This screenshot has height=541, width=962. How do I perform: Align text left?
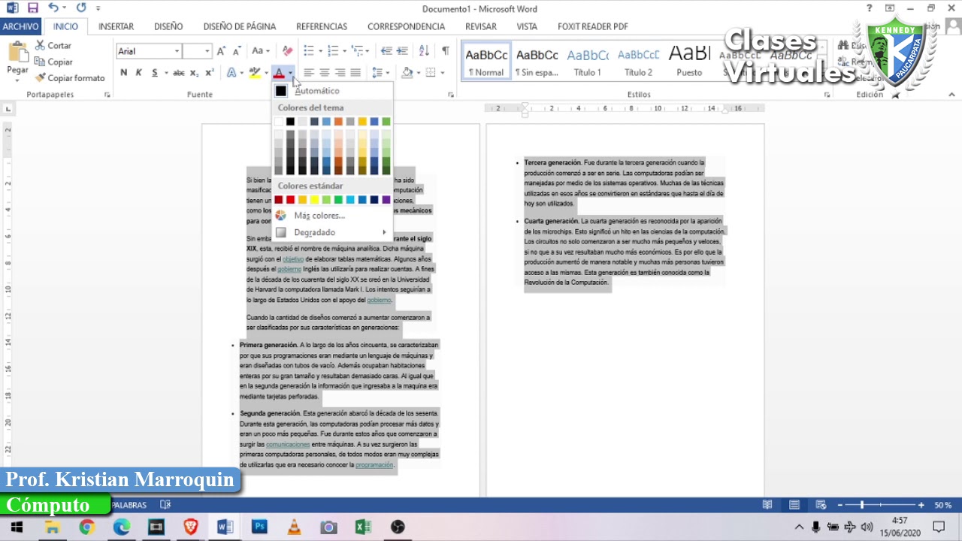(x=309, y=73)
